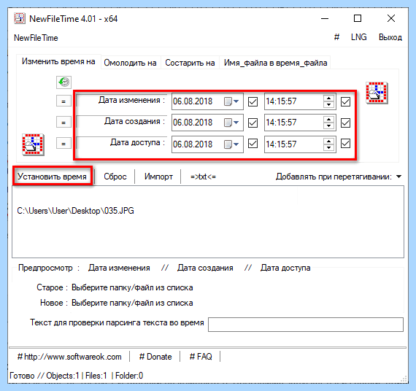
Task: Toggle time checkbox for Дата создания
Action: click(x=345, y=123)
